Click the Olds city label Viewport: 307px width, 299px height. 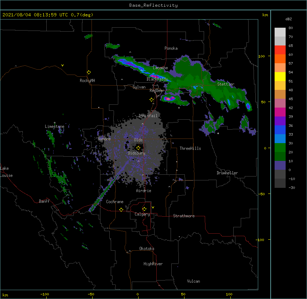click(138, 140)
